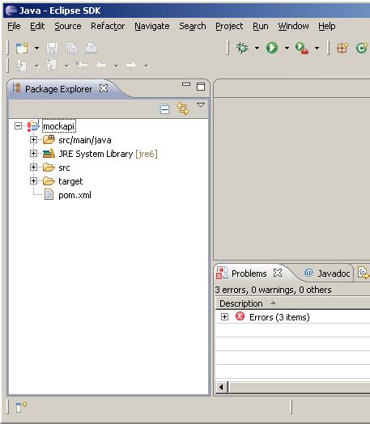The image size is (370, 424).
Task: Maximize the Package Explorer view
Action: [x=201, y=87]
